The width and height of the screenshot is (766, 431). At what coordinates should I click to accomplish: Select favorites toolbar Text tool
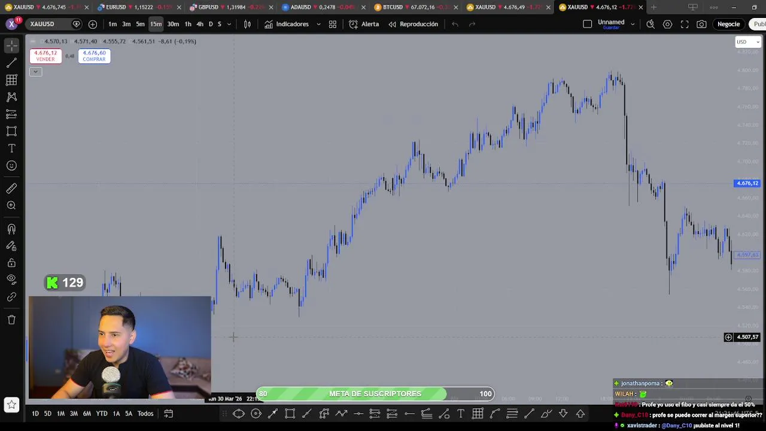pyautogui.click(x=461, y=414)
